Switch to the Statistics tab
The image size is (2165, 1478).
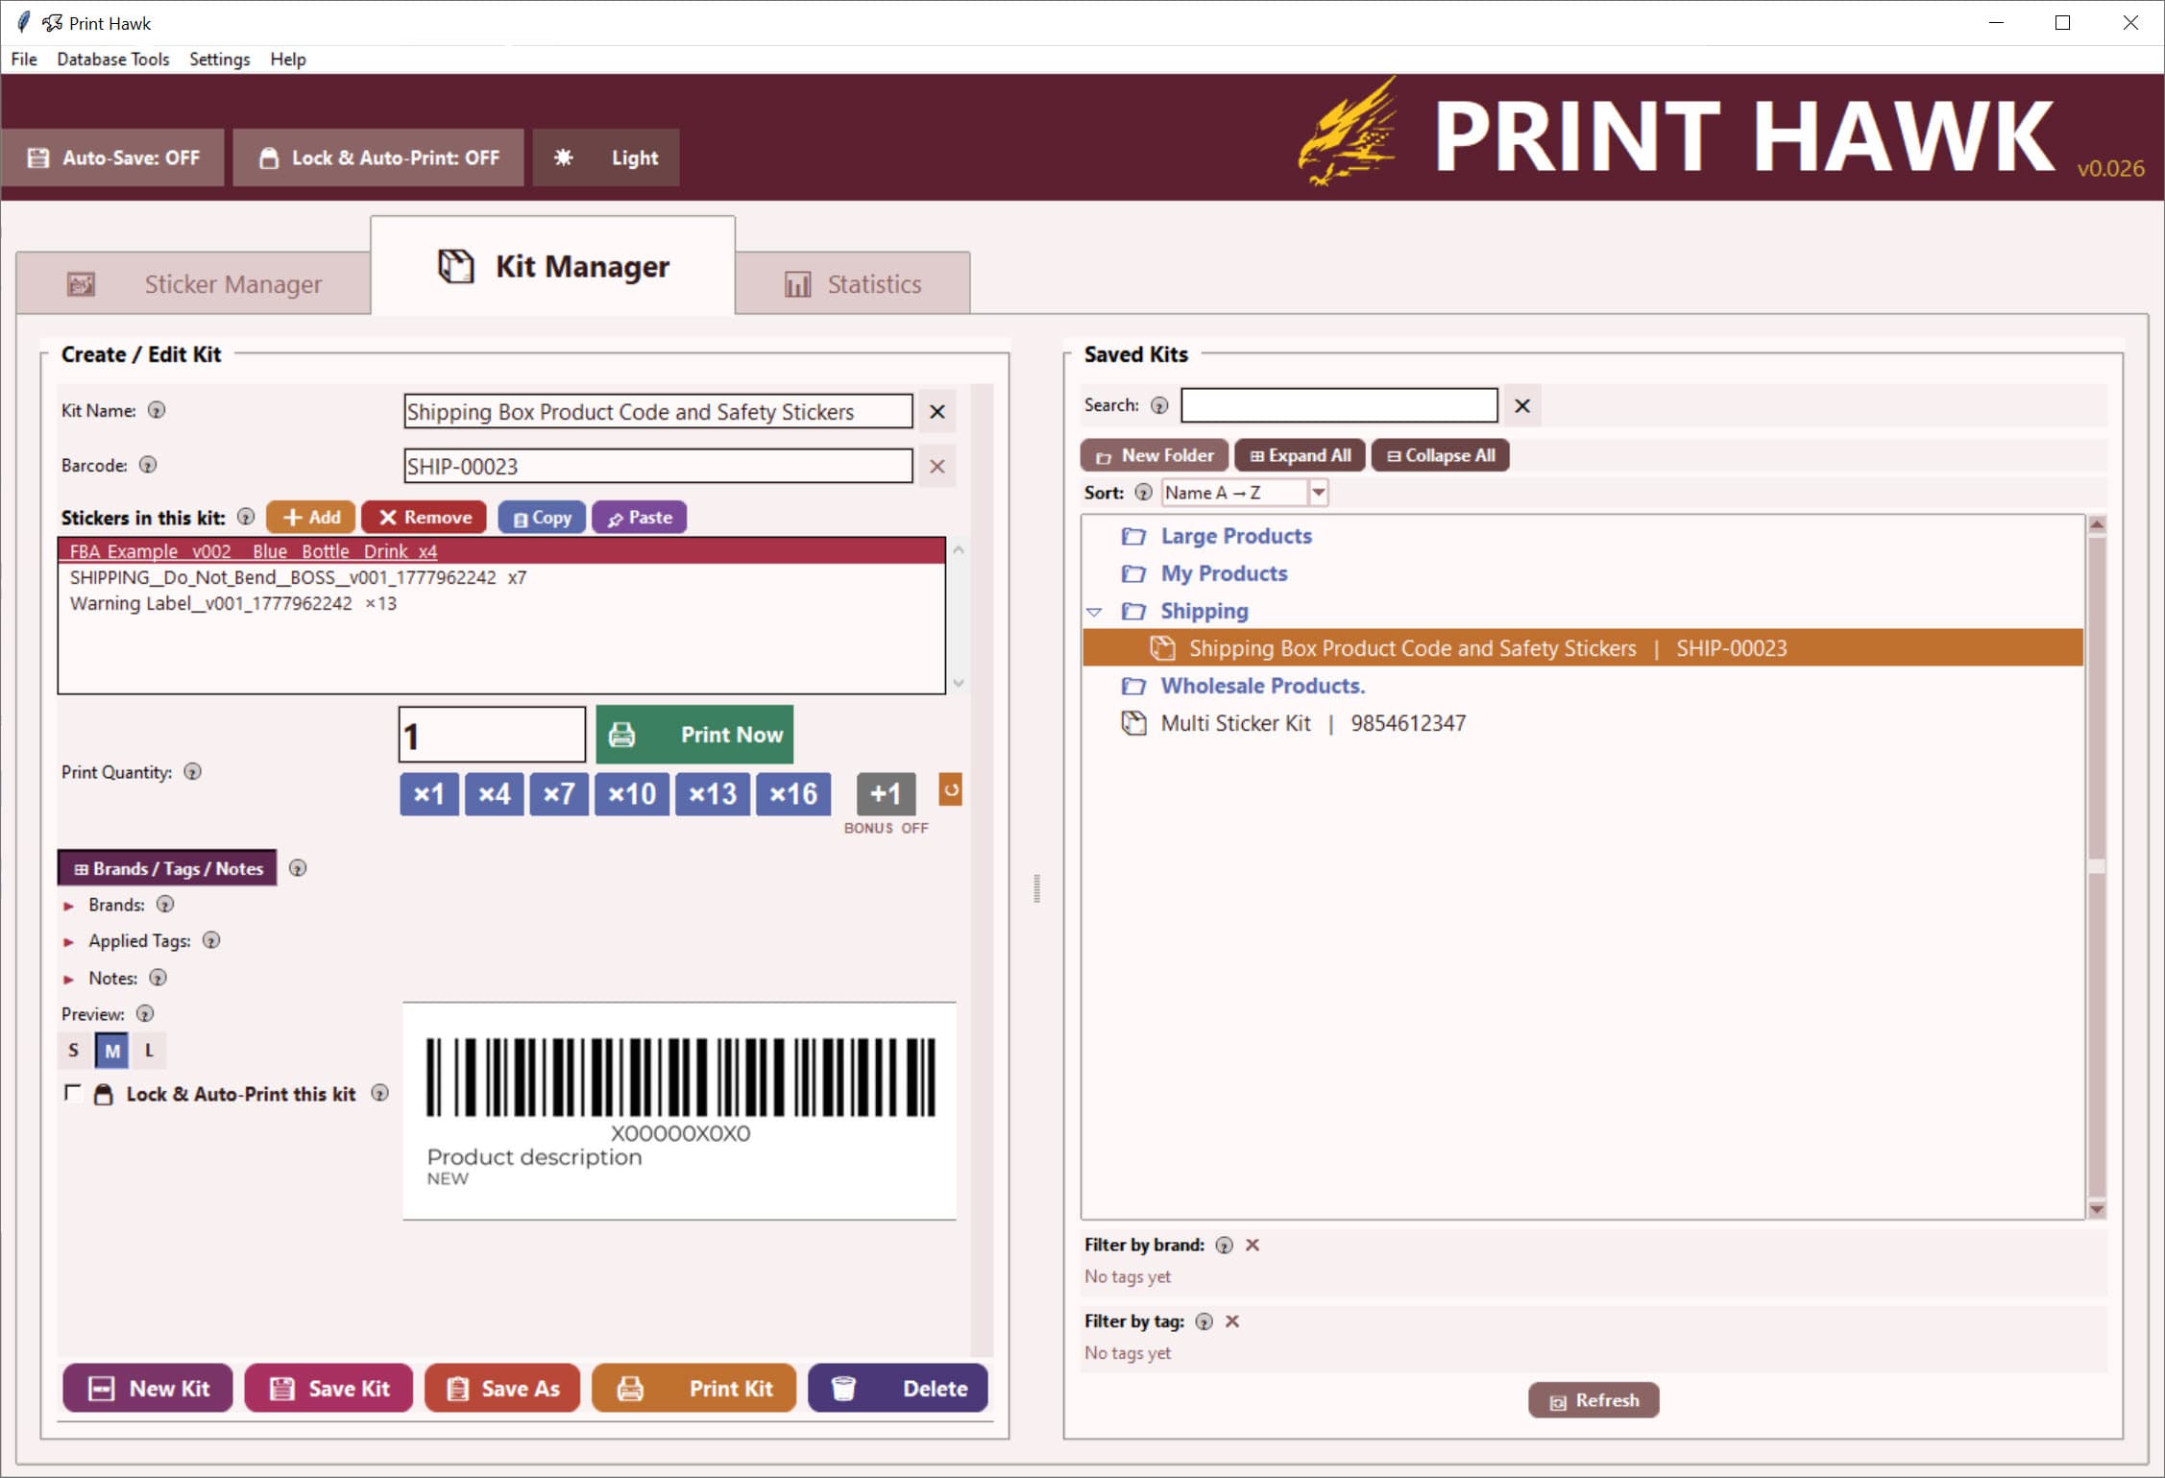(853, 283)
